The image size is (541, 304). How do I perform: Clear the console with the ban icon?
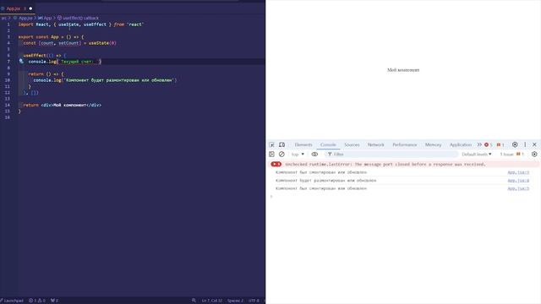pos(281,154)
